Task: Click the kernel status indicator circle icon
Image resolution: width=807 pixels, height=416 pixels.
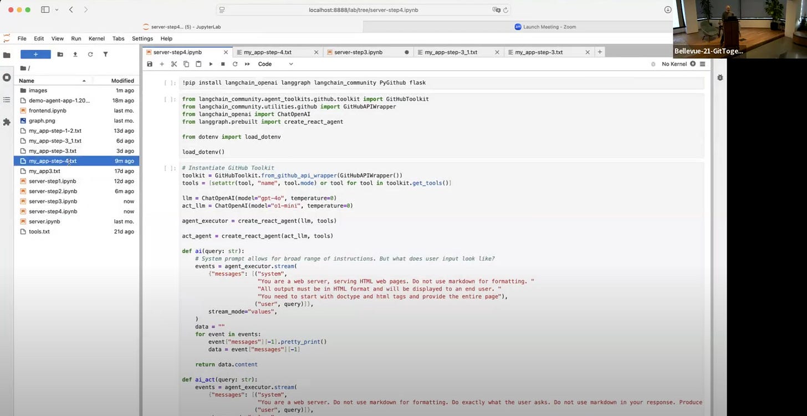Action: click(693, 64)
